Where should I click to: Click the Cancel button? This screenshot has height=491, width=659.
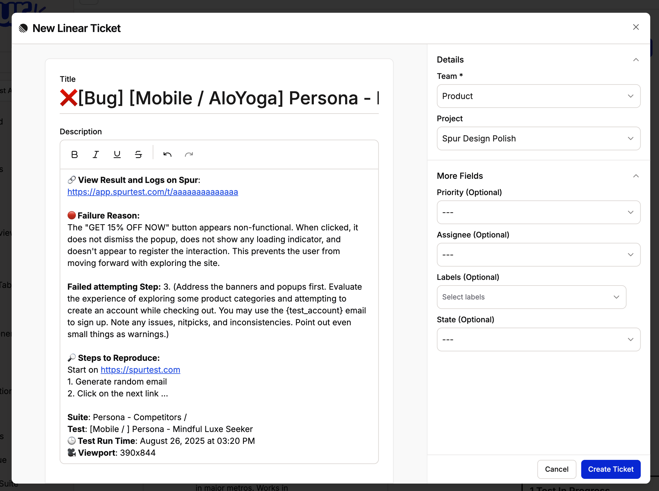tap(556, 469)
